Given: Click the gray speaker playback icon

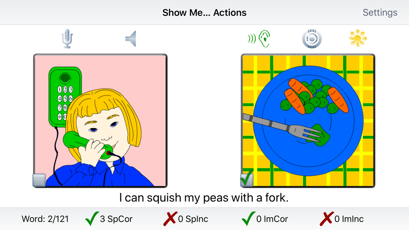Looking at the screenshot, I should coord(131,38).
